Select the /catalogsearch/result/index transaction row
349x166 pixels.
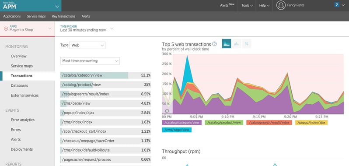tap(105, 94)
